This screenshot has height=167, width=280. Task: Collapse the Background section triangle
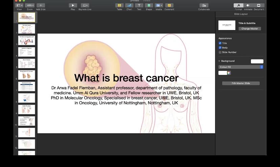219,61
